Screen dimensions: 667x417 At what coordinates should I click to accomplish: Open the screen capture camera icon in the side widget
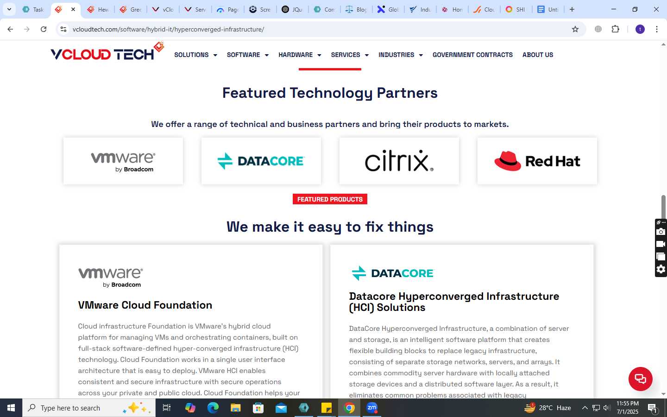point(661,232)
